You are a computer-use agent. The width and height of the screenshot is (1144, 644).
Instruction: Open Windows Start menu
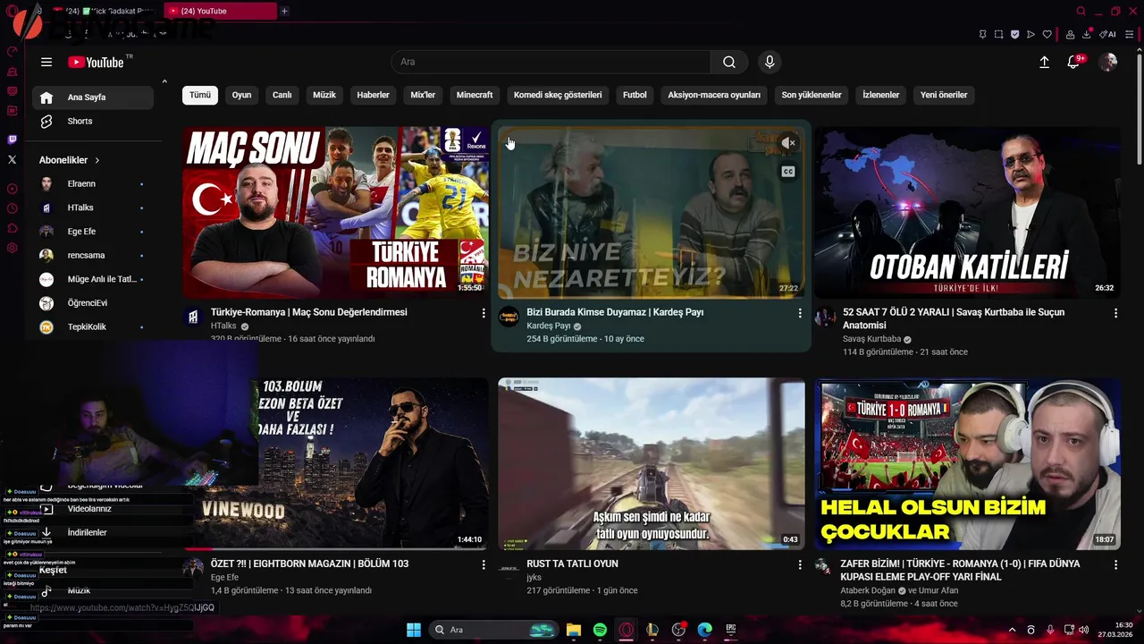point(414,630)
